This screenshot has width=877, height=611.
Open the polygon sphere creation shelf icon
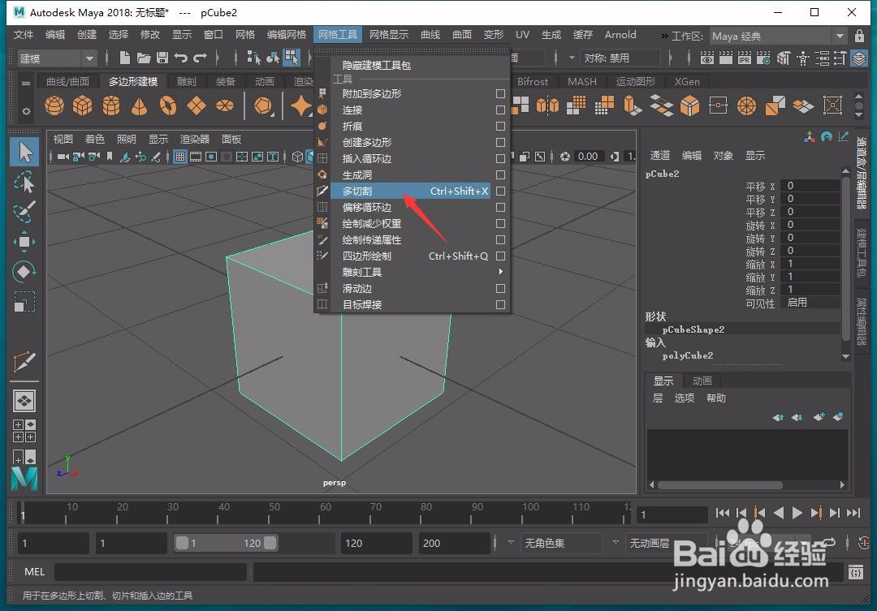coord(53,105)
